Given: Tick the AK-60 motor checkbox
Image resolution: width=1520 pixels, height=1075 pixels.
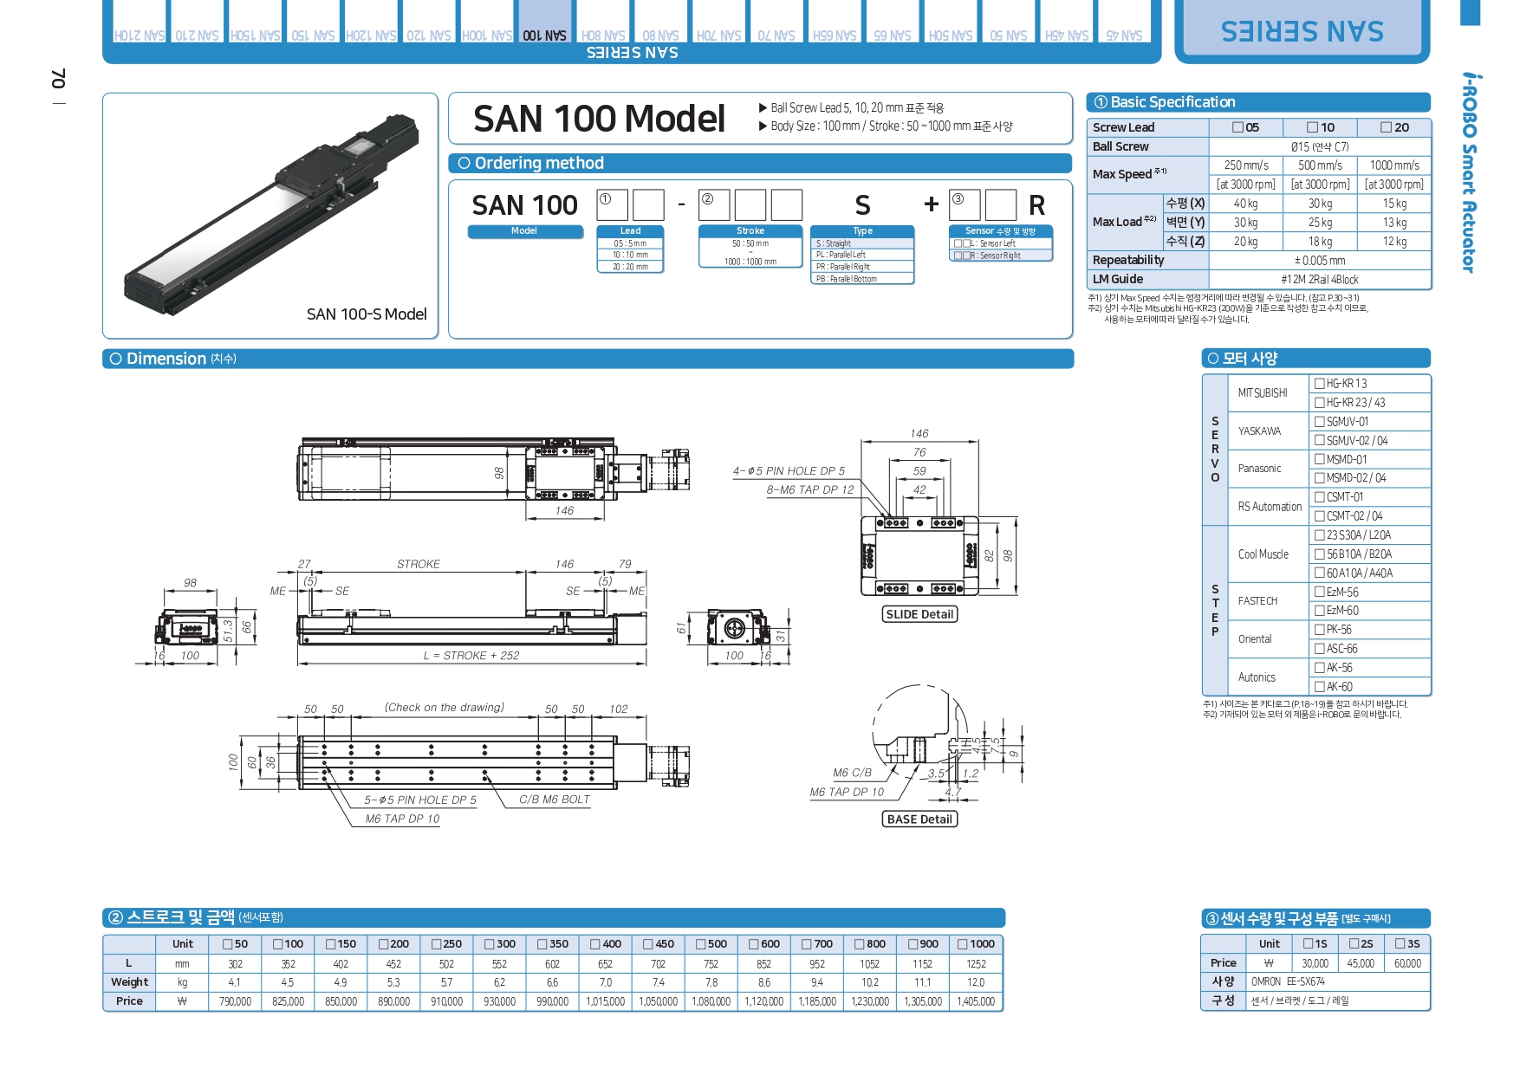Looking at the screenshot, I should click(x=1319, y=686).
